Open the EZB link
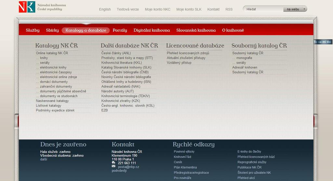333x181 pixels. (104, 110)
